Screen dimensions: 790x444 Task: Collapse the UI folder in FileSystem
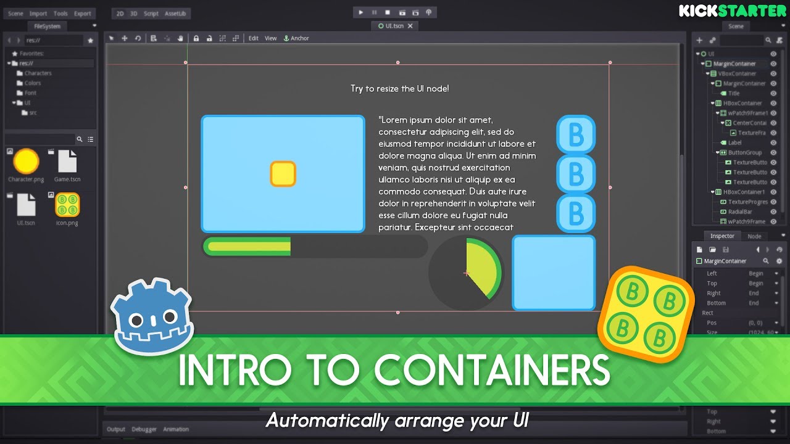click(x=14, y=103)
